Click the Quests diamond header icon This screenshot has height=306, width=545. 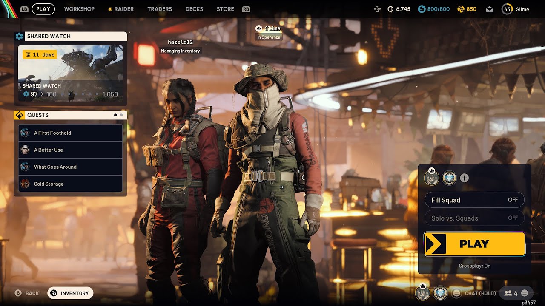coord(19,115)
